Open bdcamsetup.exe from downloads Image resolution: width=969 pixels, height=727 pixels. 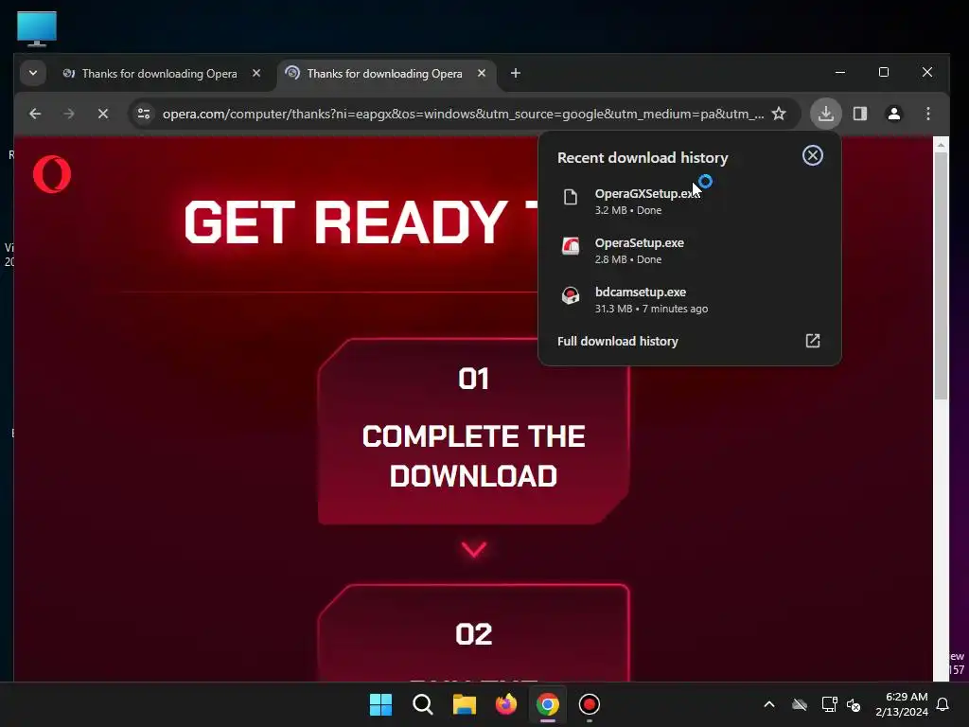click(690, 300)
